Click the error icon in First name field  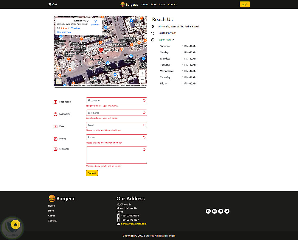click(x=144, y=100)
